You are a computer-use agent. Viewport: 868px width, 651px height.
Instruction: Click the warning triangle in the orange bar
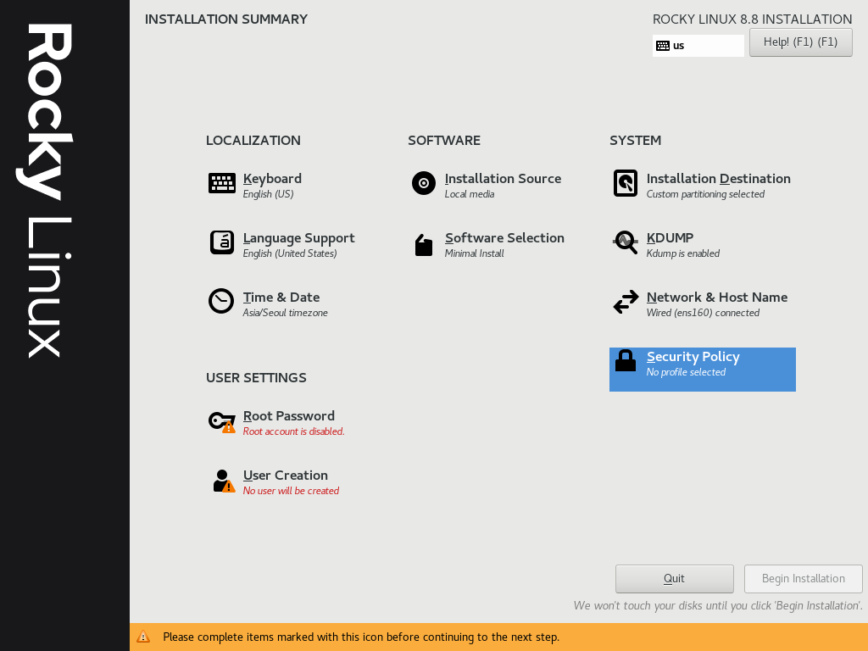(143, 637)
